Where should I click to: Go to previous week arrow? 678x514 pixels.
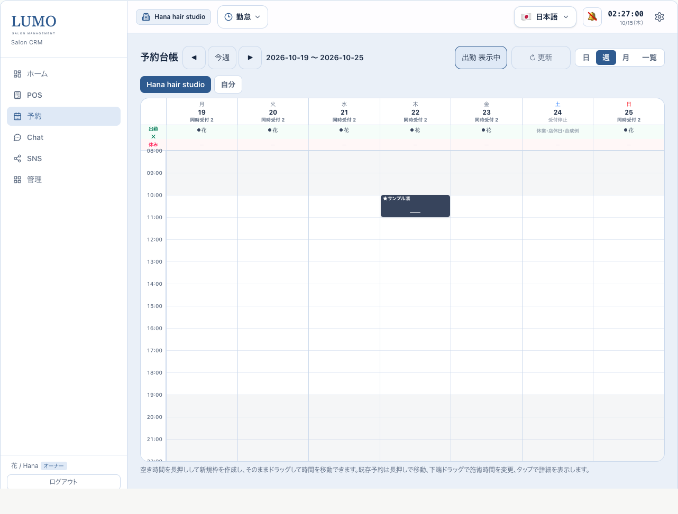[194, 58]
